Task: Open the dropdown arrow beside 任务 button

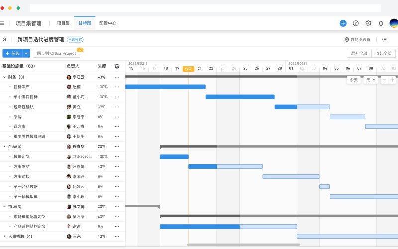Action: tap(26, 53)
